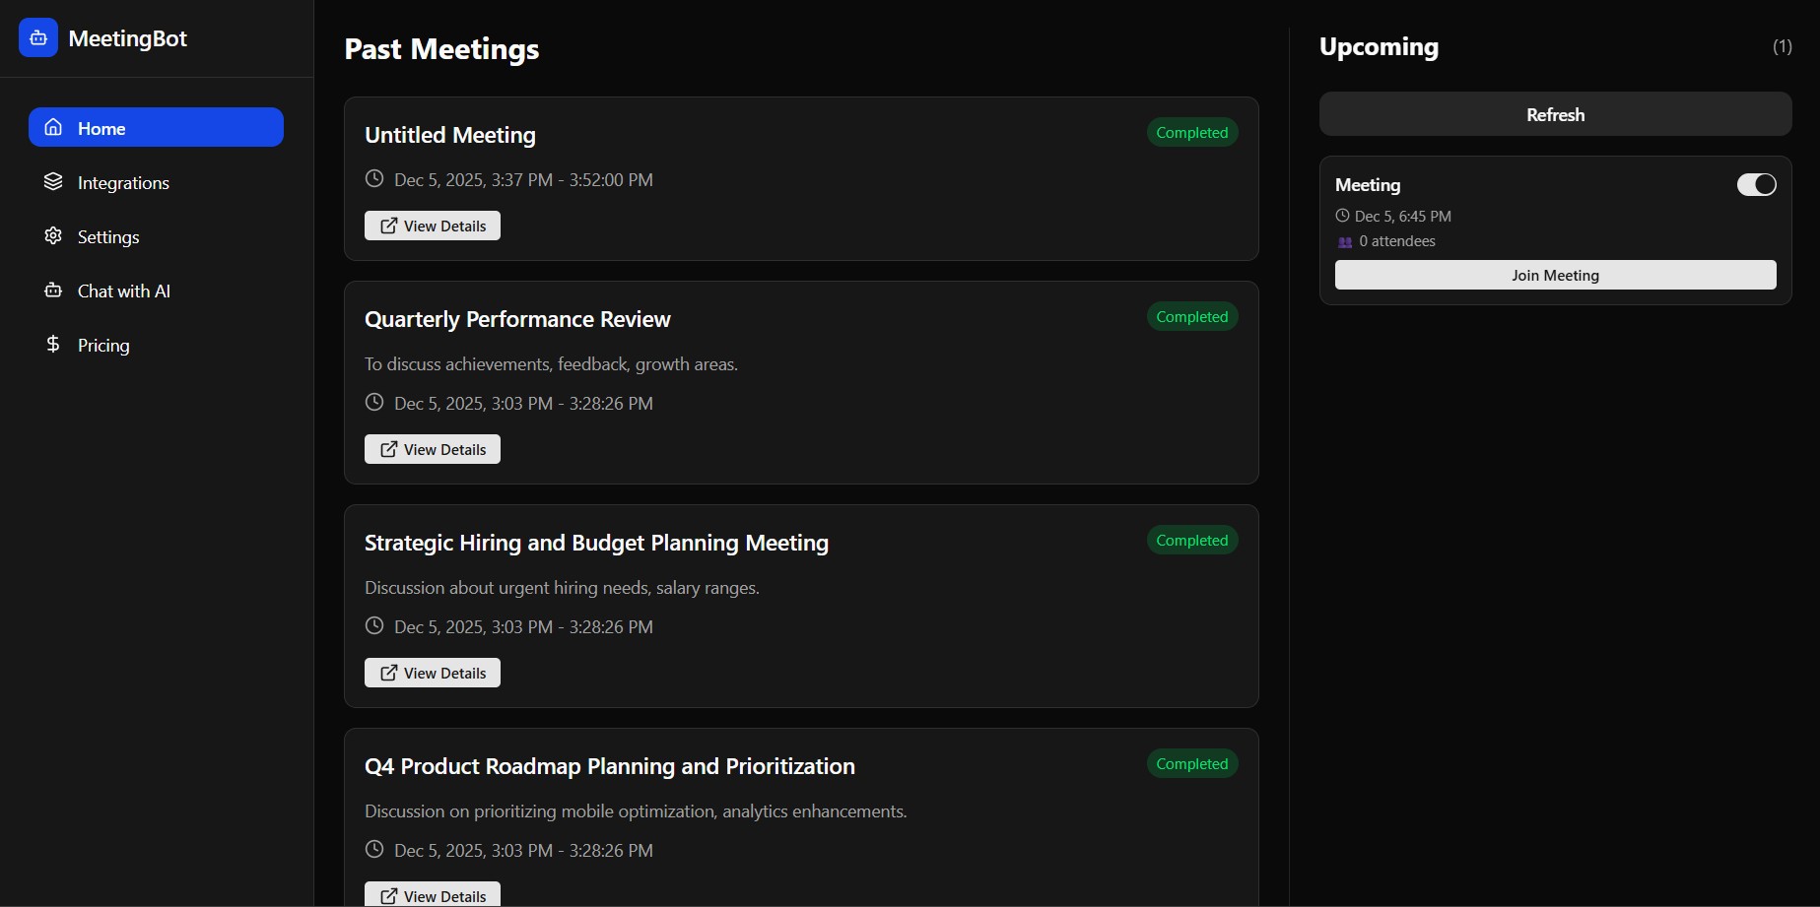Click Completed badge on Quarterly Performance Review

tap(1191, 317)
